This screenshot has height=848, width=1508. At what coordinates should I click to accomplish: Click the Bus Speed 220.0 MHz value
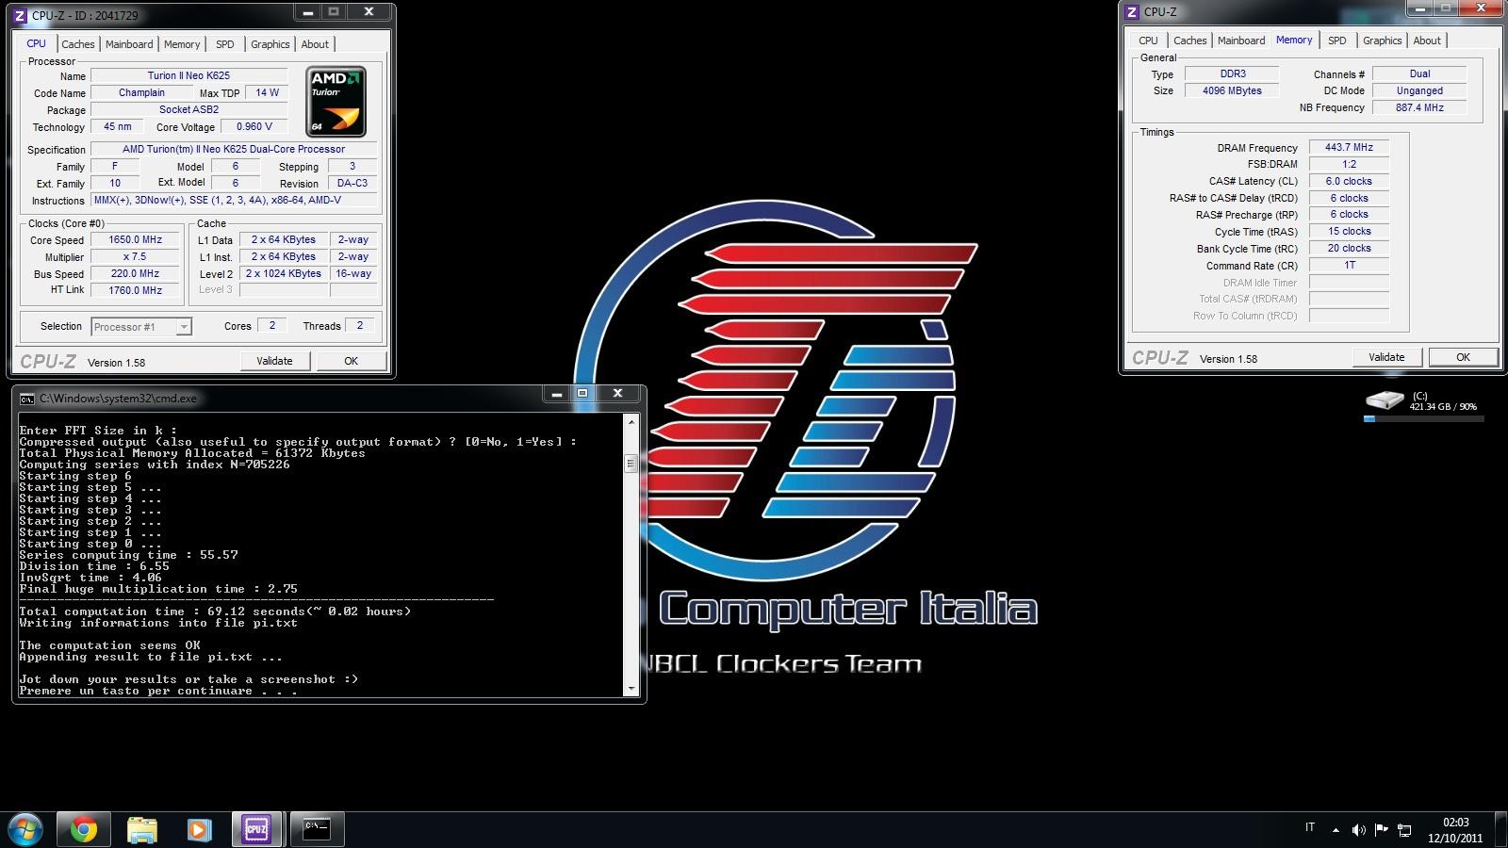[136, 274]
